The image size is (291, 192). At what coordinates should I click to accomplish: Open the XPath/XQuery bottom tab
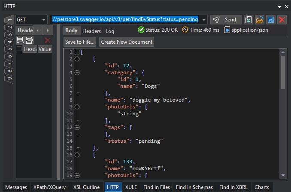49,187
